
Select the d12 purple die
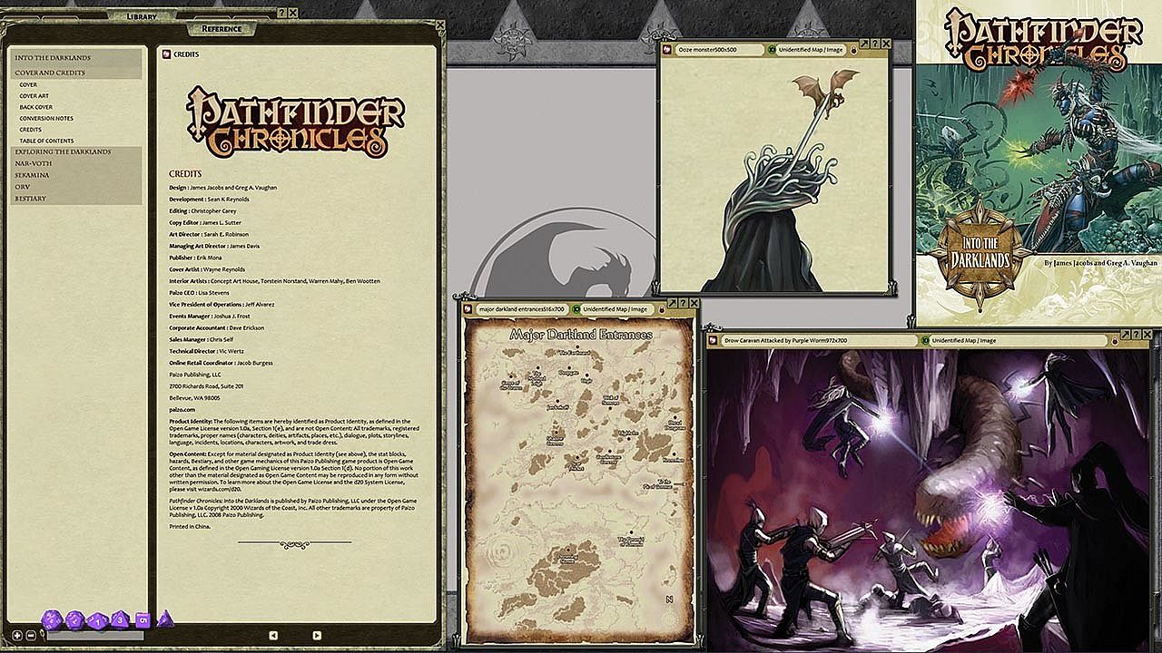click(x=75, y=620)
